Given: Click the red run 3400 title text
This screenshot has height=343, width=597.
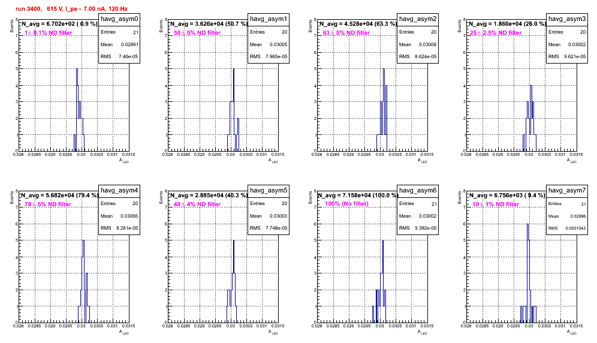Looking at the screenshot, I should point(71,8).
